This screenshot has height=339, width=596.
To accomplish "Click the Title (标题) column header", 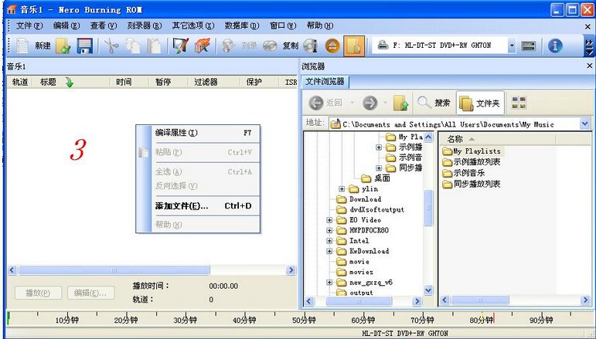I will click(70, 82).
